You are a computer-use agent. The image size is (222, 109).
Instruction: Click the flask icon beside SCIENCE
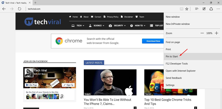tap(90, 26)
